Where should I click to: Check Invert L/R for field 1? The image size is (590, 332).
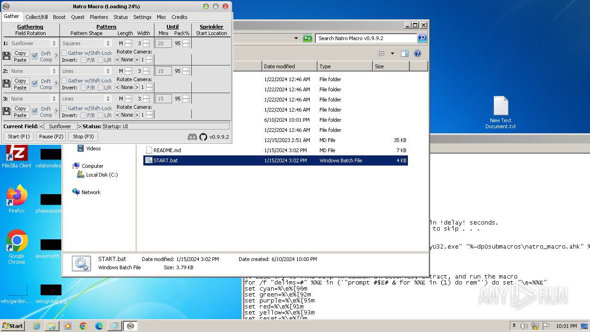click(100, 60)
